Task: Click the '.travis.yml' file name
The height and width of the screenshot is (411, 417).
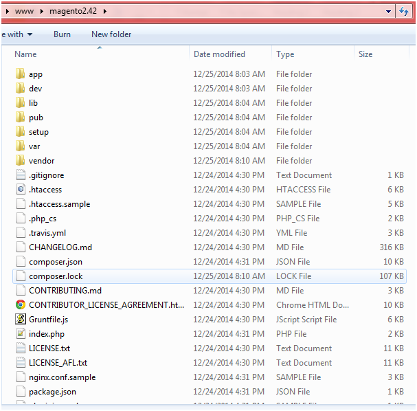Action: tap(47, 233)
